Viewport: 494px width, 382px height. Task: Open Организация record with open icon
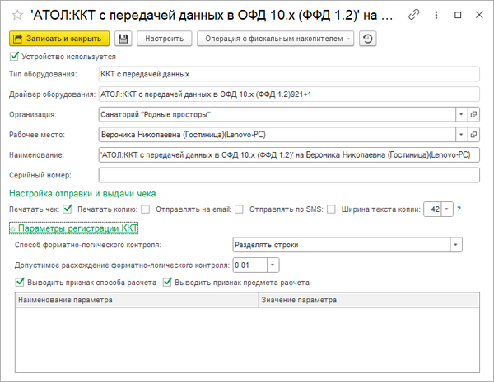click(x=473, y=114)
